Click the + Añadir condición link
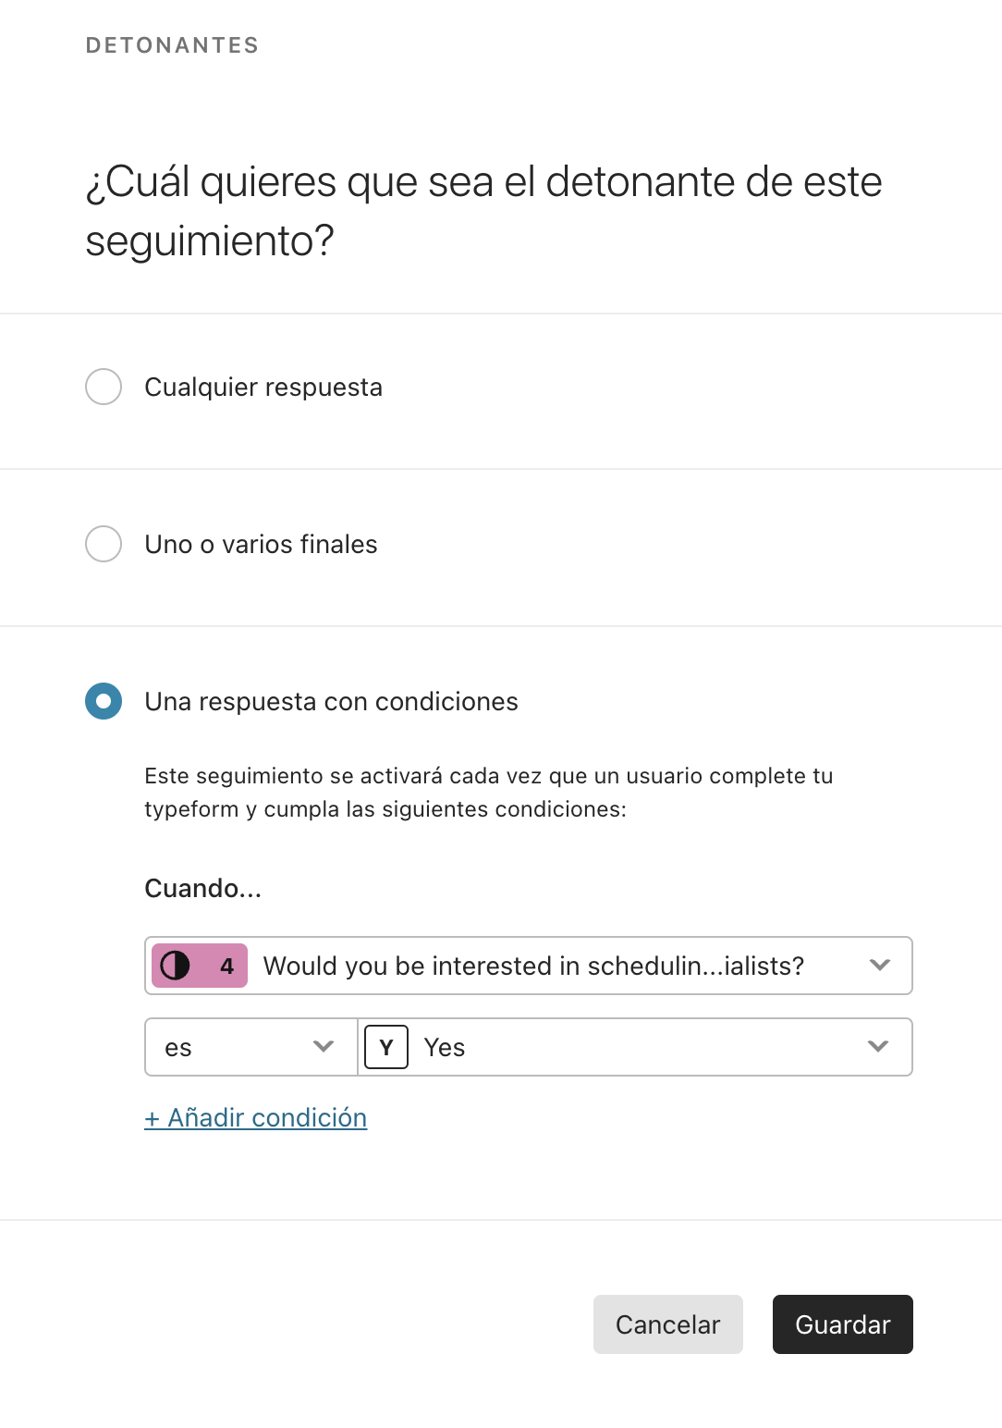Viewport: 1002px width, 1428px height. pos(256,1117)
